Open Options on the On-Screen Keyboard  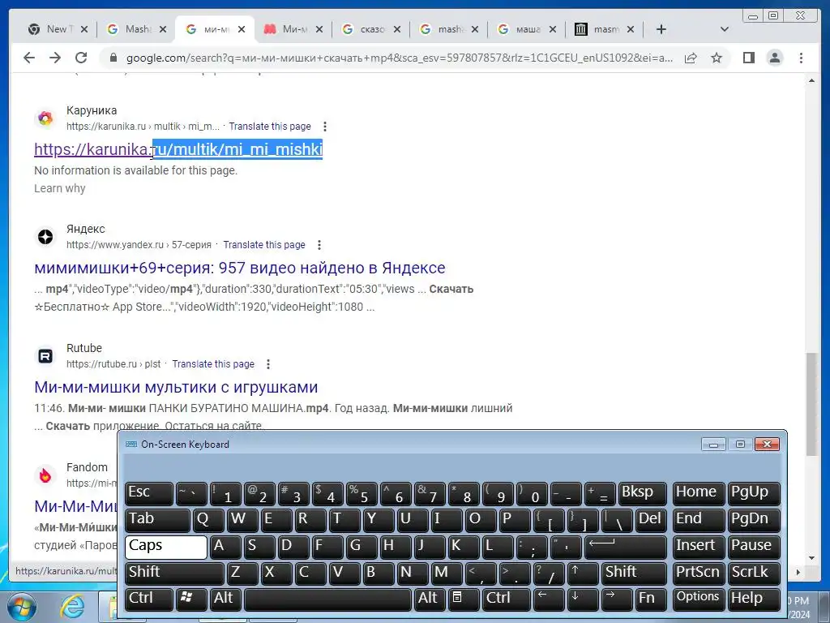coord(699,599)
